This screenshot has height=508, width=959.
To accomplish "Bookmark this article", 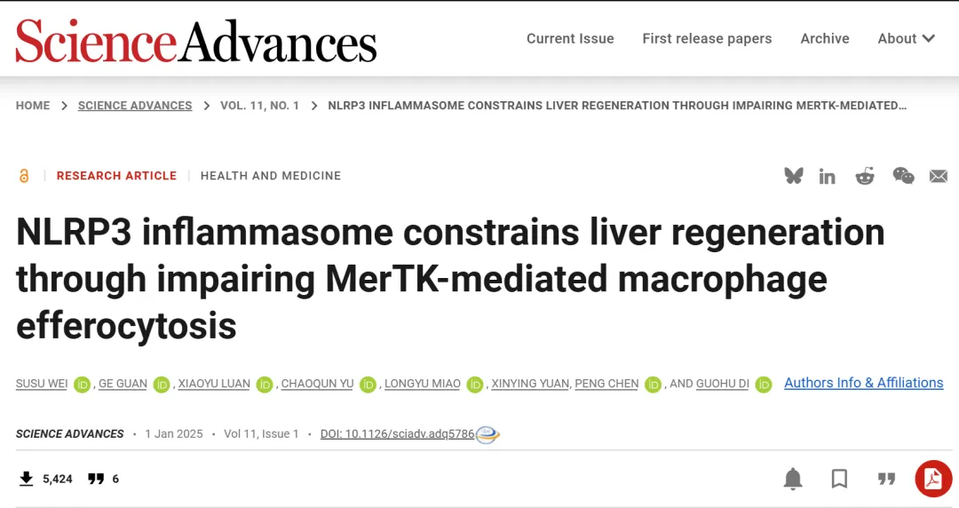I will (839, 480).
